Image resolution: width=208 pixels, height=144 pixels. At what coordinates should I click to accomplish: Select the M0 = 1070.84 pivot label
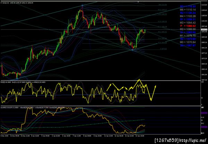(188, 42)
